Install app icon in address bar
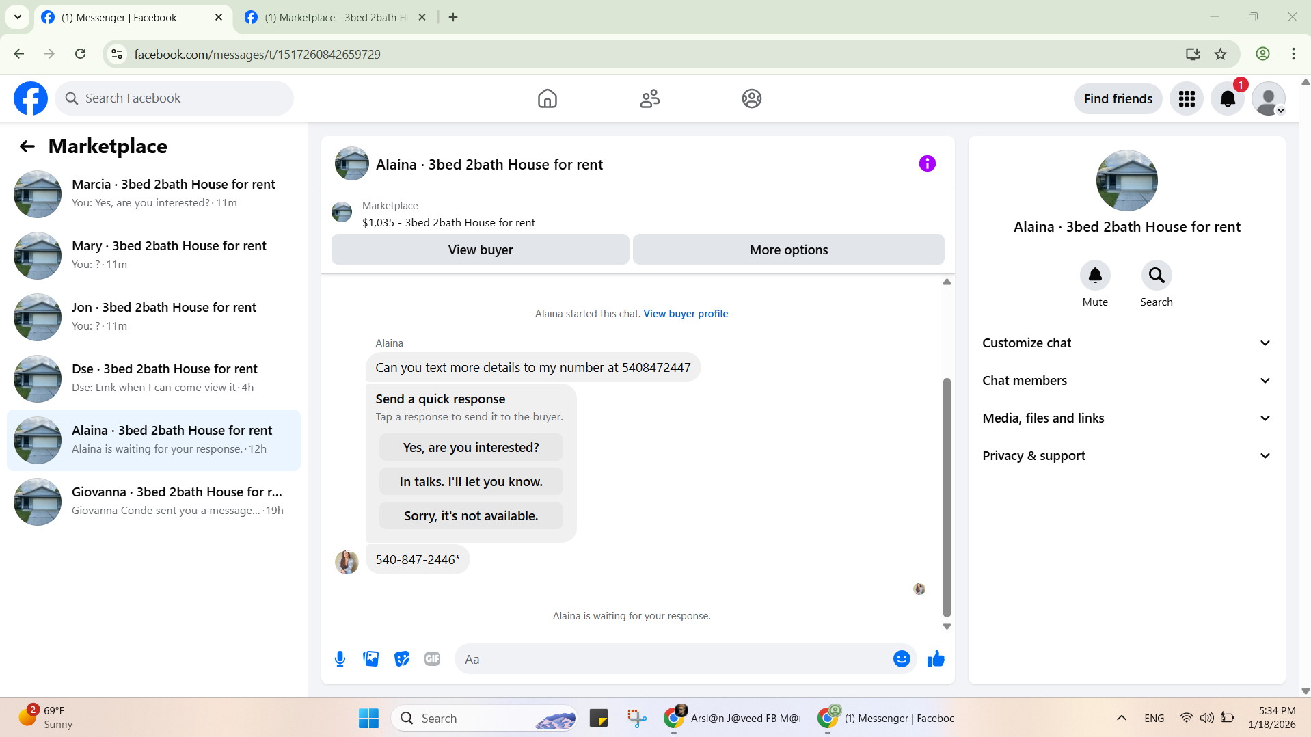 click(x=1193, y=54)
